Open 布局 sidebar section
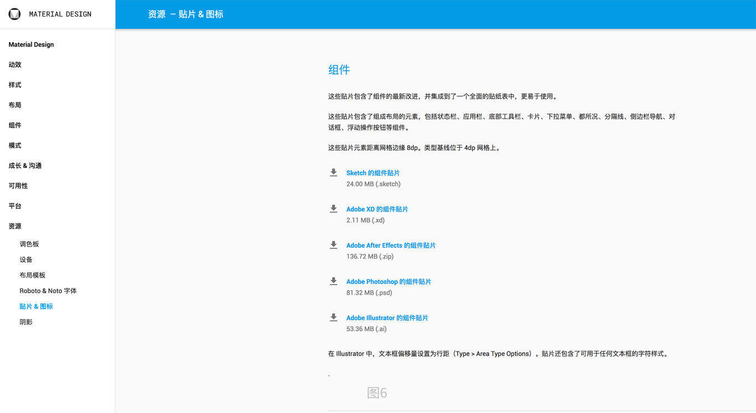Screen dimensions: 756x413 pos(15,105)
